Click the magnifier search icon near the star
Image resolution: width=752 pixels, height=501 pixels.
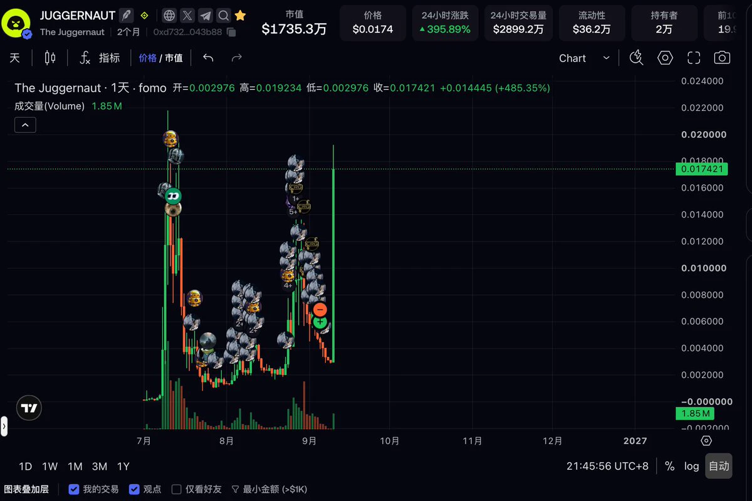(x=223, y=16)
